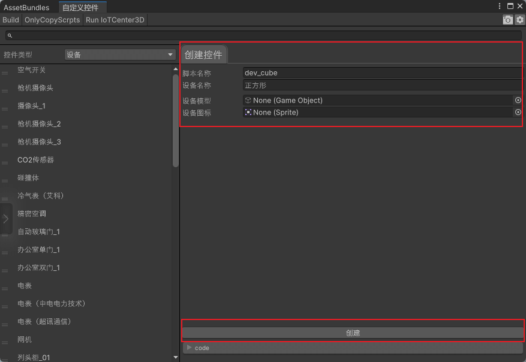Select 精密空调 in the device list

(32, 213)
